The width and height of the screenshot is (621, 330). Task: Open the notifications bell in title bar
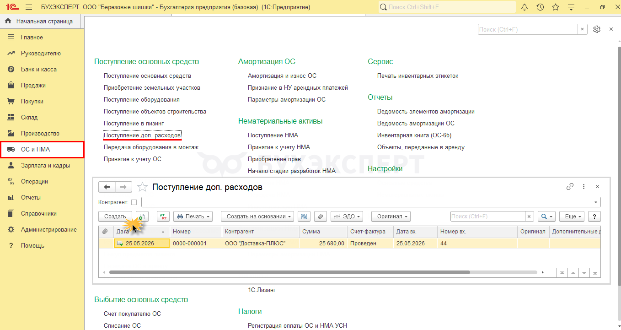525,7
